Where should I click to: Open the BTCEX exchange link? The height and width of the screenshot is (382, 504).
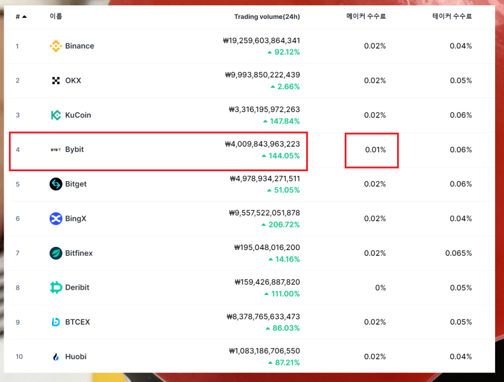[77, 322]
